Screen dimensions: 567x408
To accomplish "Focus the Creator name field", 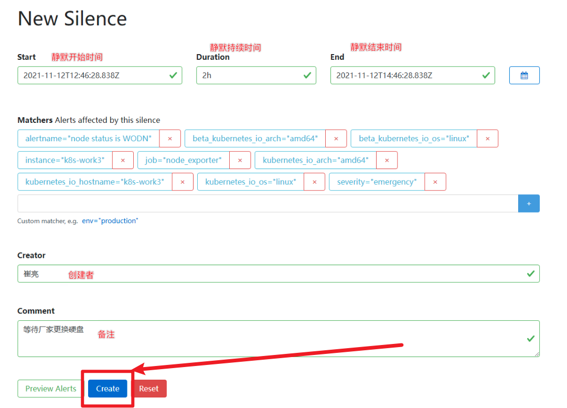I will [279, 274].
